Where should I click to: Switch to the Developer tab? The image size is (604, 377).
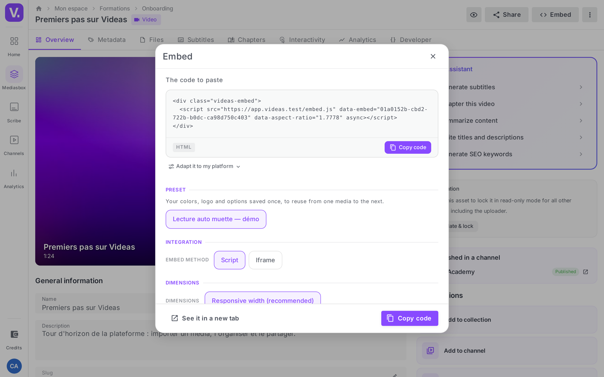[410, 40]
